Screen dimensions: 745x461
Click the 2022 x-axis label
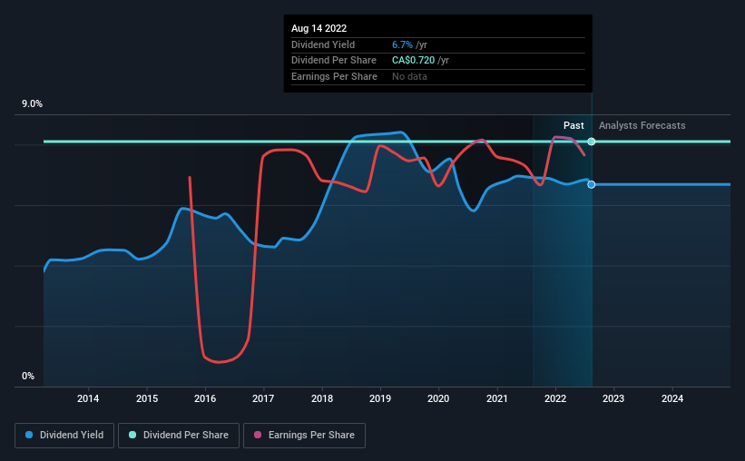coord(555,398)
